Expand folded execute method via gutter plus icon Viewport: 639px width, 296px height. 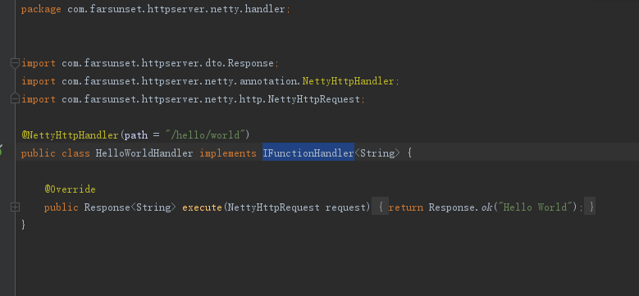[x=15, y=207]
